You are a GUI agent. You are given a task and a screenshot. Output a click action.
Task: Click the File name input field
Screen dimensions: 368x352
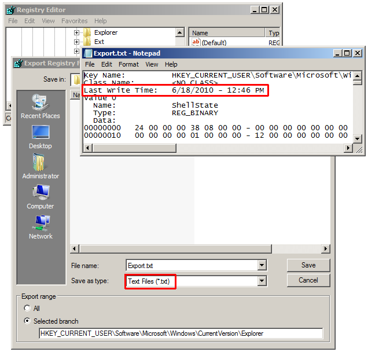tap(192, 266)
